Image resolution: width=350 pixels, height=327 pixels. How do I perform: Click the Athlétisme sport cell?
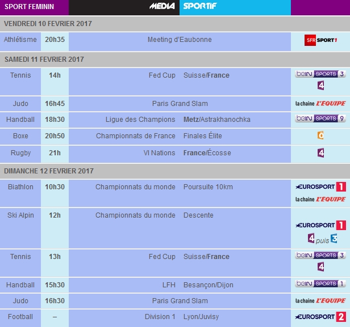coord(20,41)
